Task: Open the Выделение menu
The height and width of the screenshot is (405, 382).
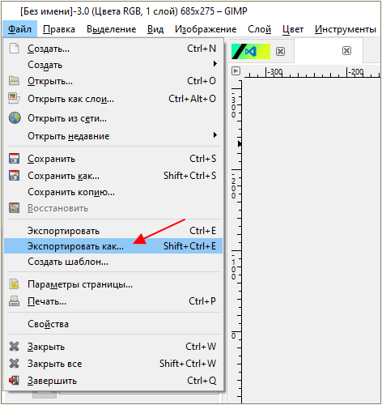Action: [x=111, y=29]
